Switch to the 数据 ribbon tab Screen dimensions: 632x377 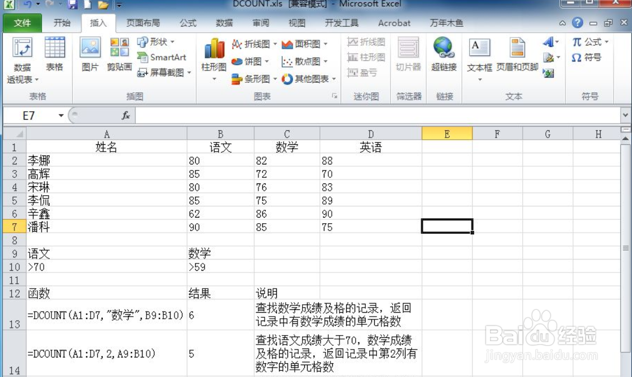click(x=224, y=23)
